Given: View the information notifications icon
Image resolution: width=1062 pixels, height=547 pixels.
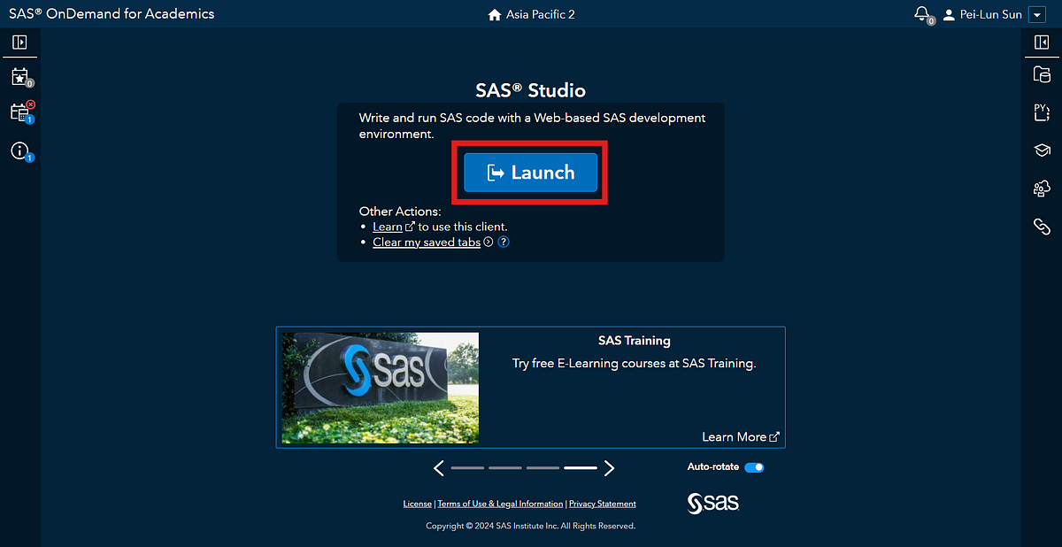Looking at the screenshot, I should [19, 150].
